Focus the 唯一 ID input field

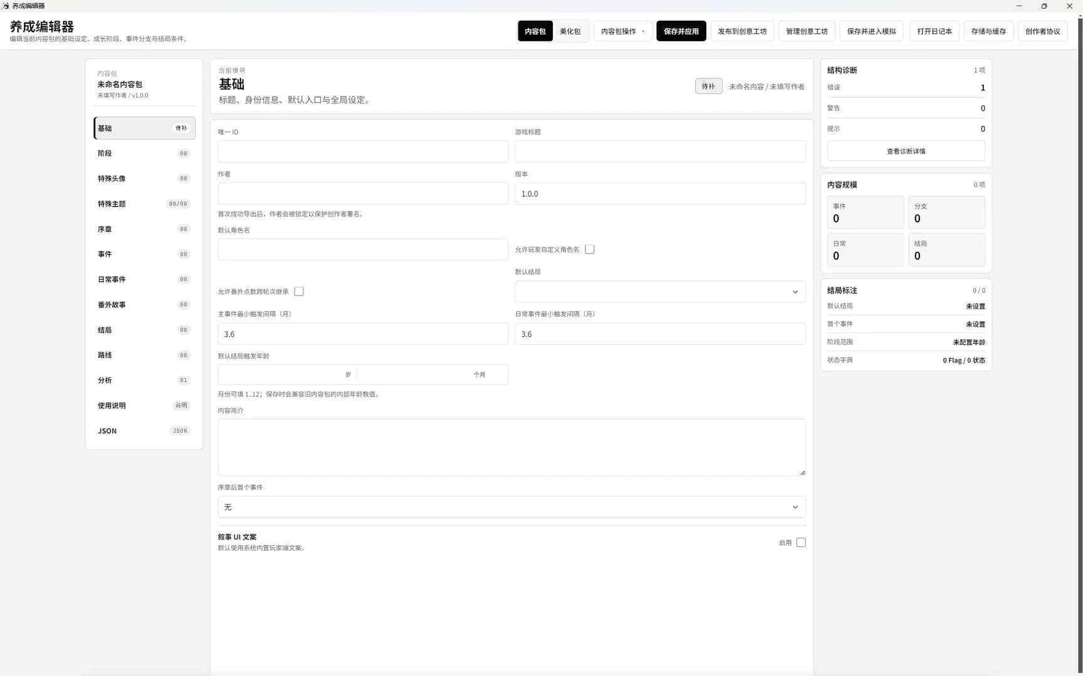363,151
